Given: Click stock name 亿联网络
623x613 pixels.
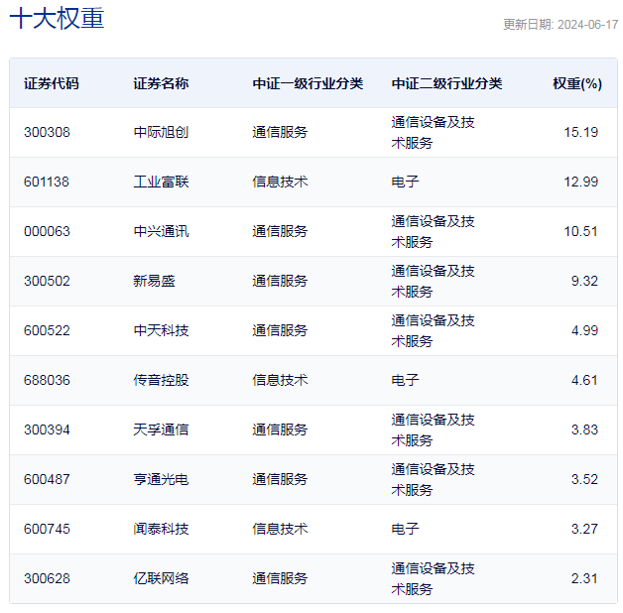Looking at the screenshot, I should click(x=161, y=579).
